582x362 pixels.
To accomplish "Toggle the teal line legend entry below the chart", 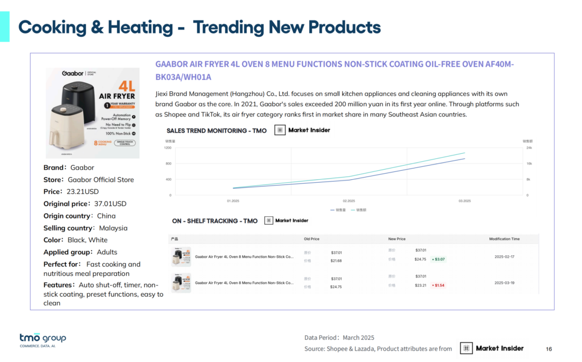I will click(x=359, y=210).
